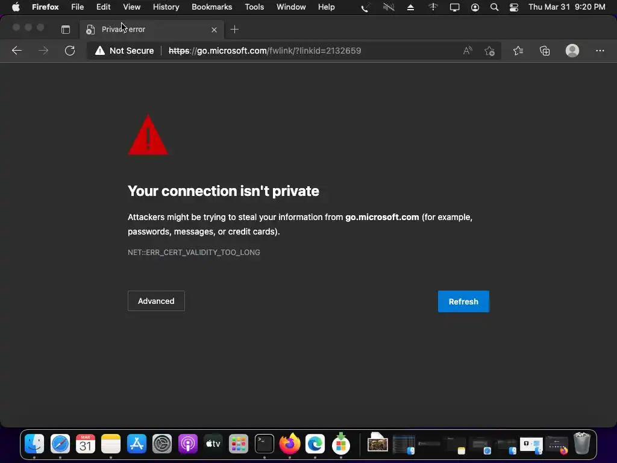
Task: Open the Microsoft installer icon in dock
Action: tap(341, 443)
